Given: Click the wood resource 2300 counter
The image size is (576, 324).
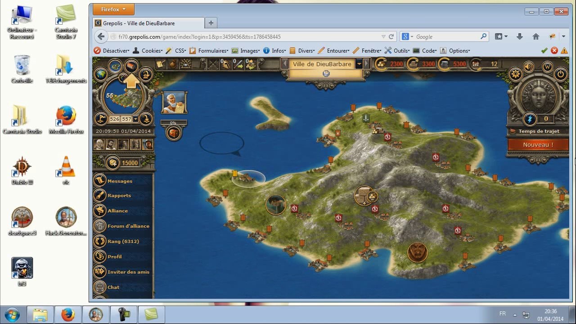Looking at the screenshot, I should point(390,64).
